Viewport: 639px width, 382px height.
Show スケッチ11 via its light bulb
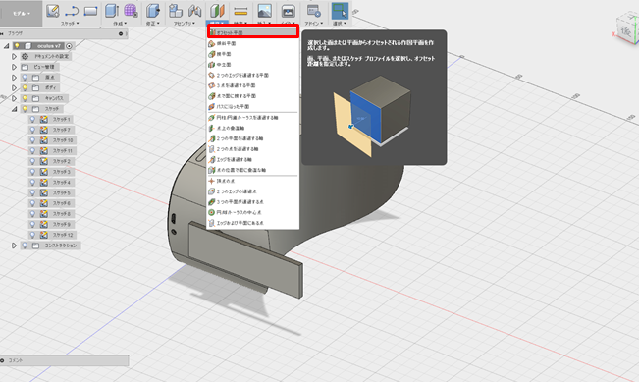point(32,151)
